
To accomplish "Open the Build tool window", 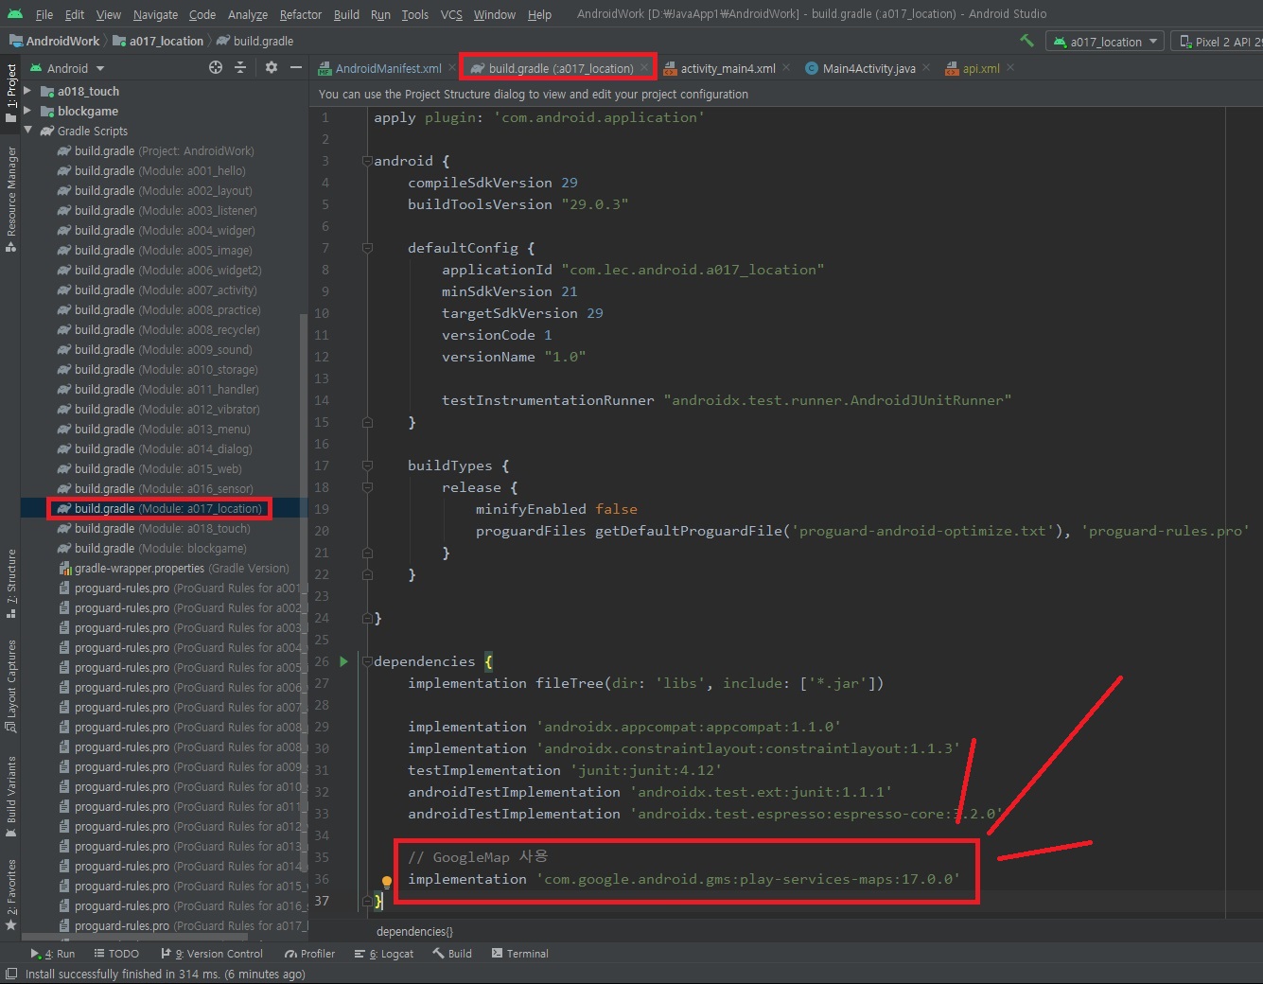I will coord(452,954).
